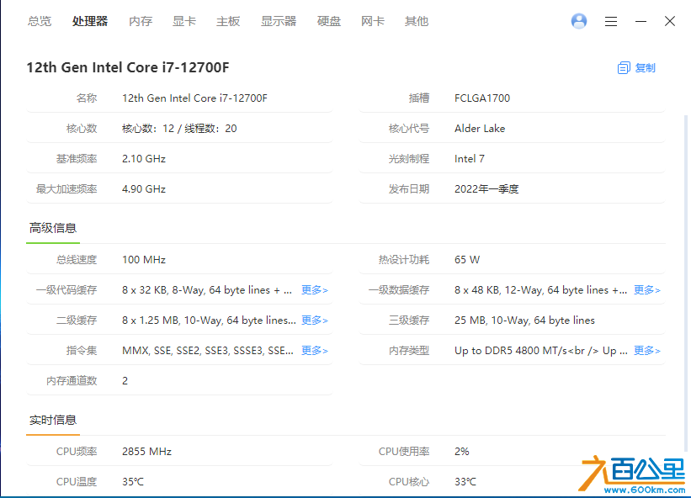691x498 pixels.
Task: Click the 25 MB, 10-Way L3 cache value
Action: [524, 321]
